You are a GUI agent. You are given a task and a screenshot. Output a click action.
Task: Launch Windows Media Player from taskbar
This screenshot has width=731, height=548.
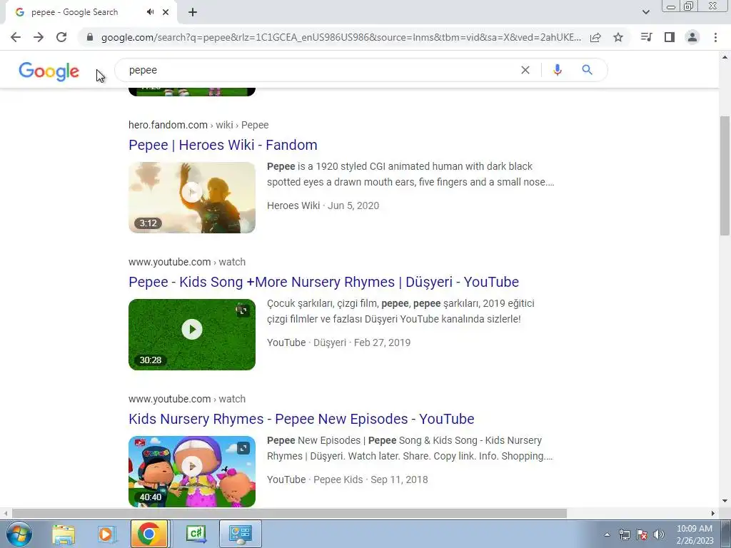(106, 534)
